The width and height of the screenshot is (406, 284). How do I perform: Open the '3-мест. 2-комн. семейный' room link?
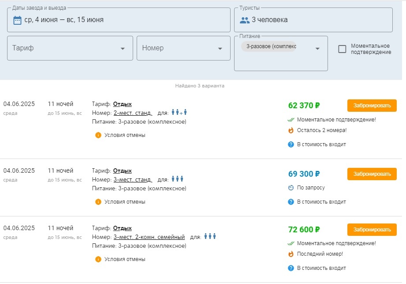tap(149, 237)
